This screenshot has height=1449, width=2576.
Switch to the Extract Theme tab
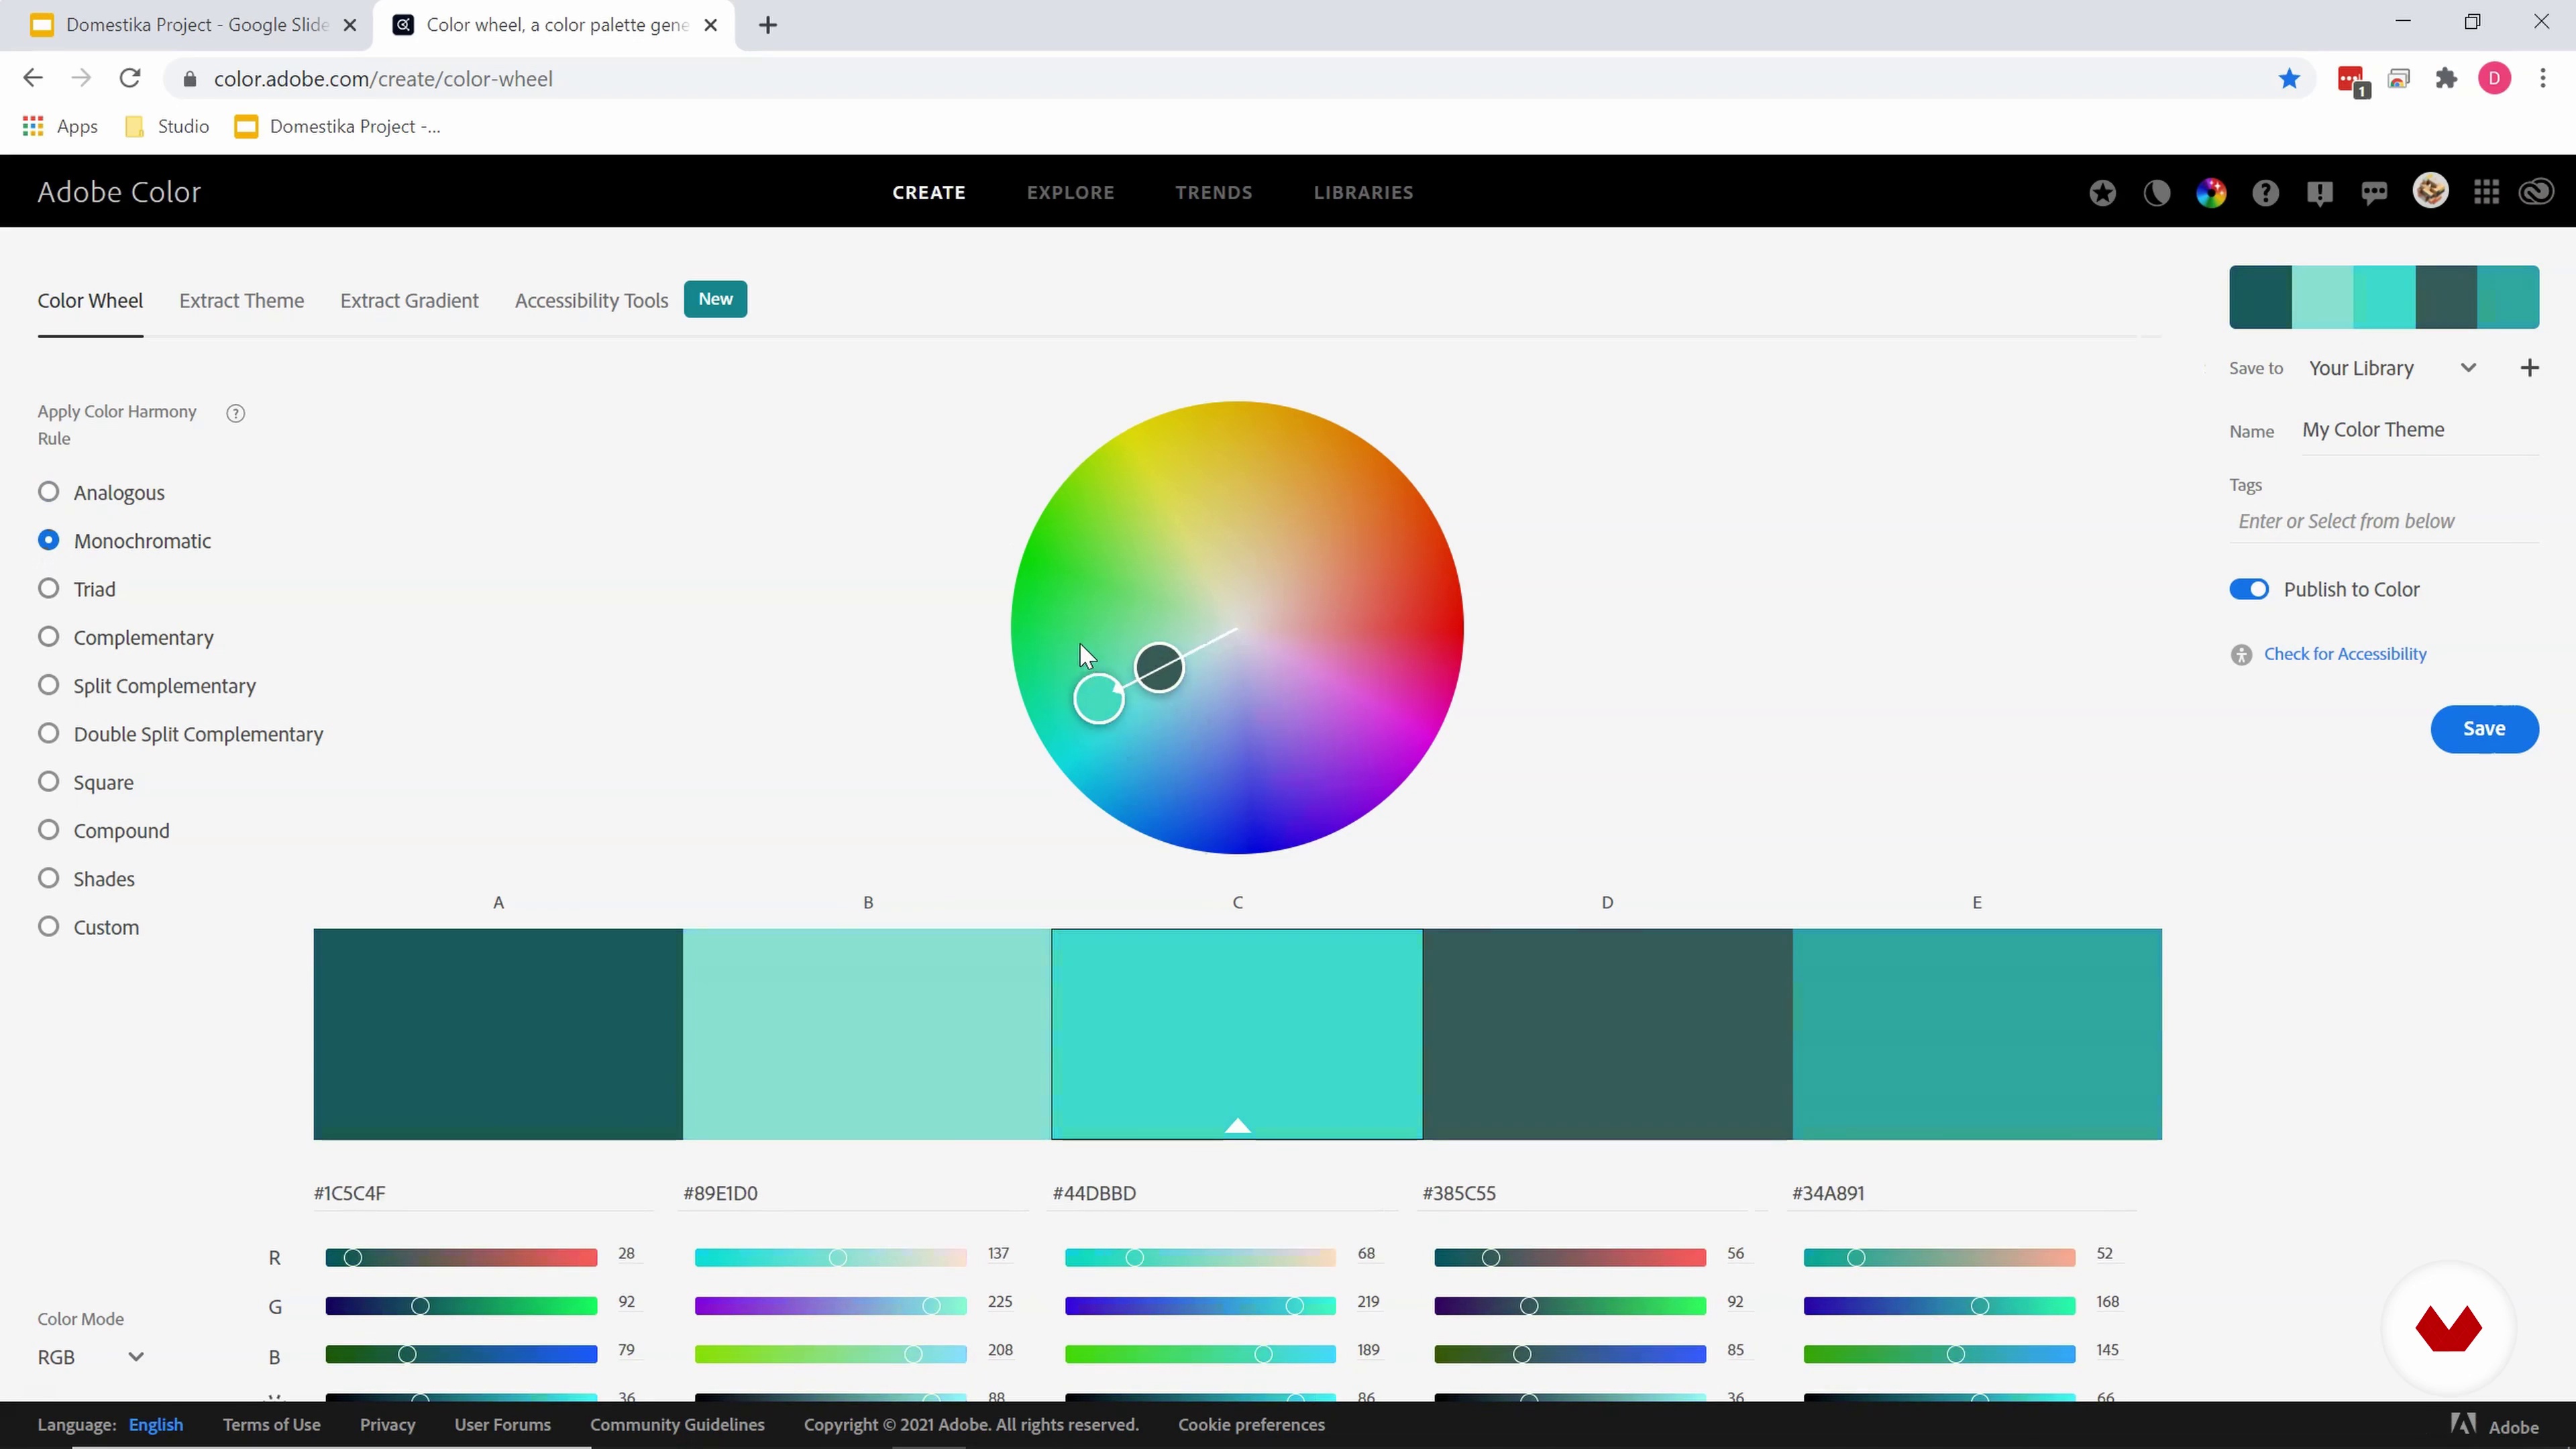tap(241, 301)
